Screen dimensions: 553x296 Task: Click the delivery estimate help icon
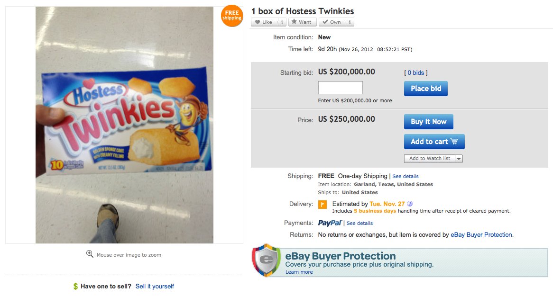click(x=410, y=204)
